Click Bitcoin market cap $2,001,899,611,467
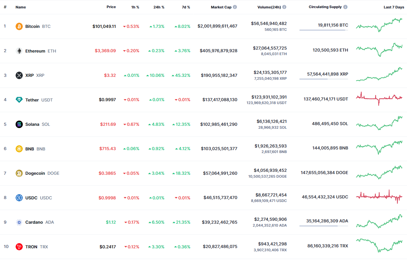This screenshot has width=407, height=260. pos(217,26)
